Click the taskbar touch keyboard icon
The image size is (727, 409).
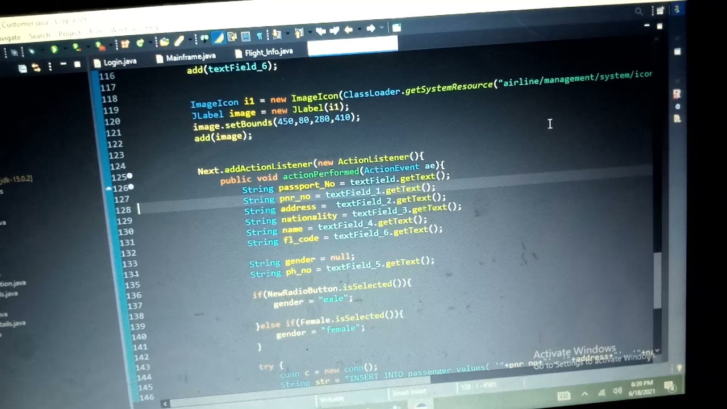pos(563,396)
